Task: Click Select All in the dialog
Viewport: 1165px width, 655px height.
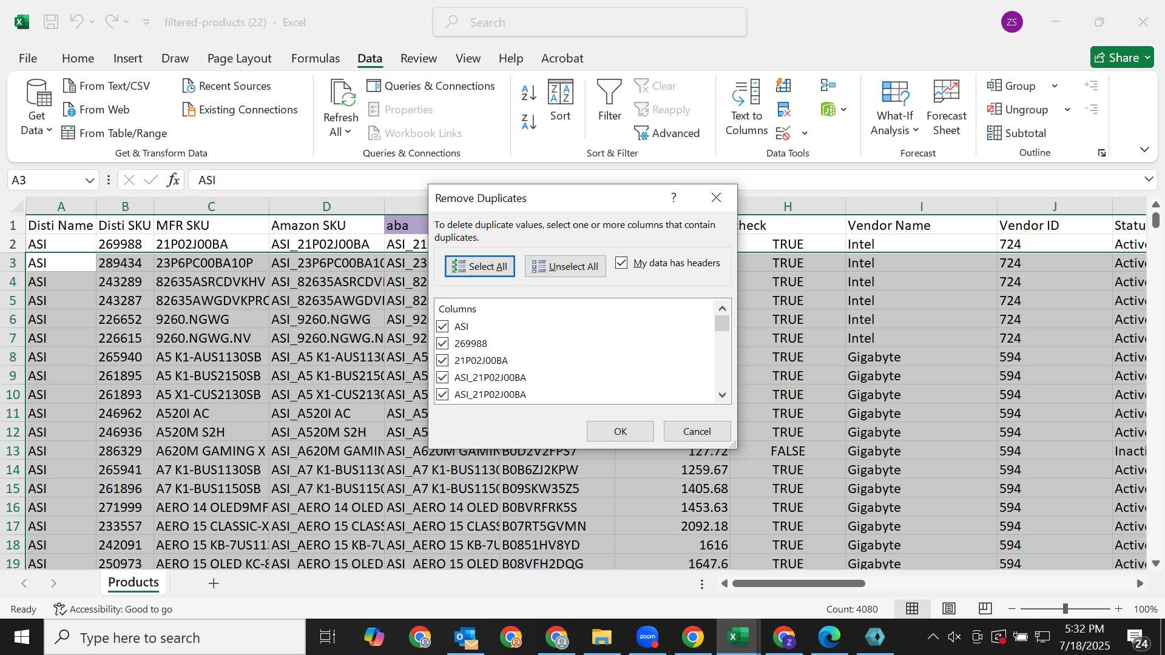Action: coord(480,266)
